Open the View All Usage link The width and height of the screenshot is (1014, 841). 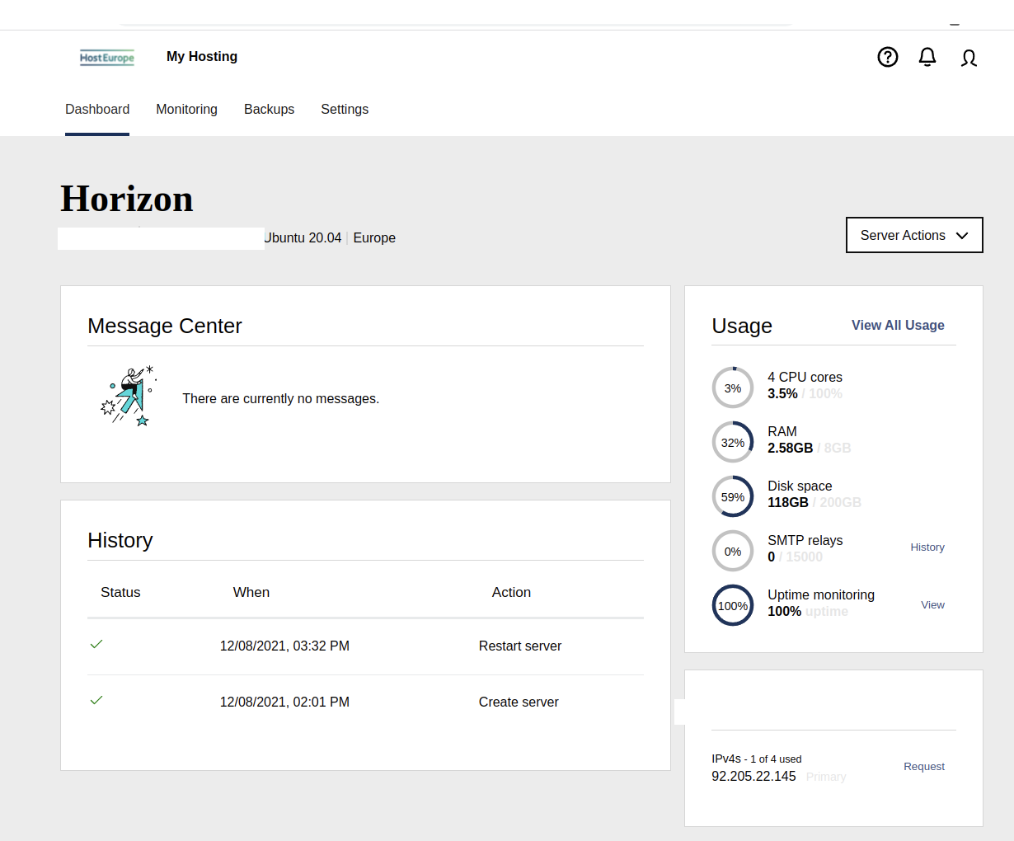tap(897, 325)
